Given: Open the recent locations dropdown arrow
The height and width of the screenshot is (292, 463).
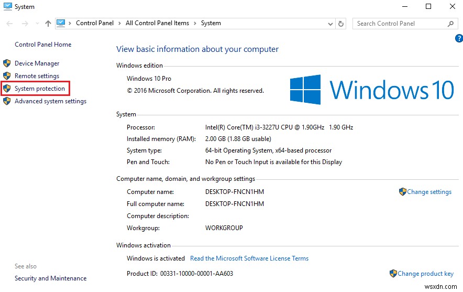Looking at the screenshot, I should [37, 24].
